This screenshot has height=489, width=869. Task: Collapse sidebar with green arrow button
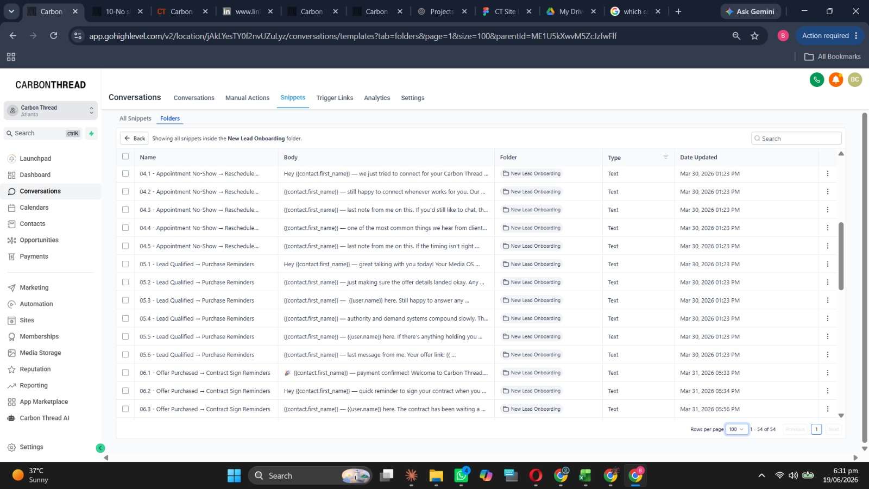click(100, 448)
